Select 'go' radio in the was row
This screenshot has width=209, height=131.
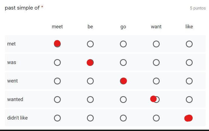pos(123,62)
